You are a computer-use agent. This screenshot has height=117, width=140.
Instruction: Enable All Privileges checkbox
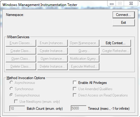click(75, 83)
